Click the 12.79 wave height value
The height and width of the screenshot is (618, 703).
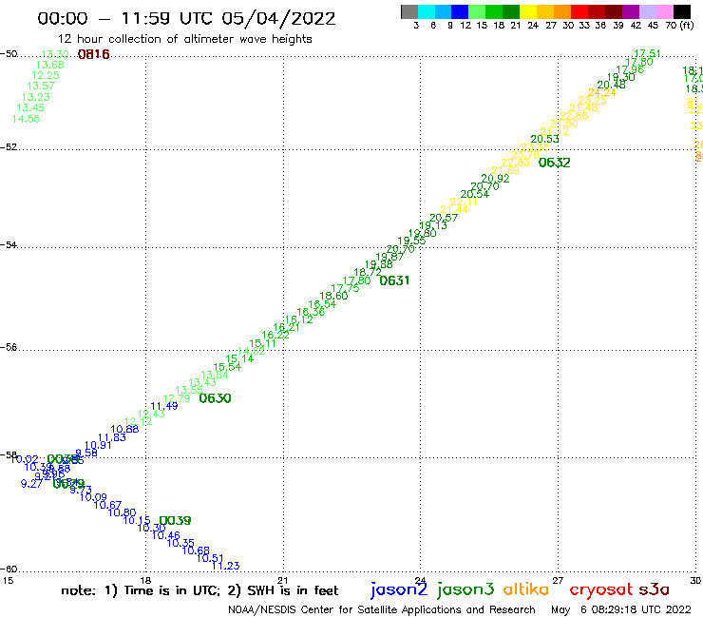click(176, 398)
